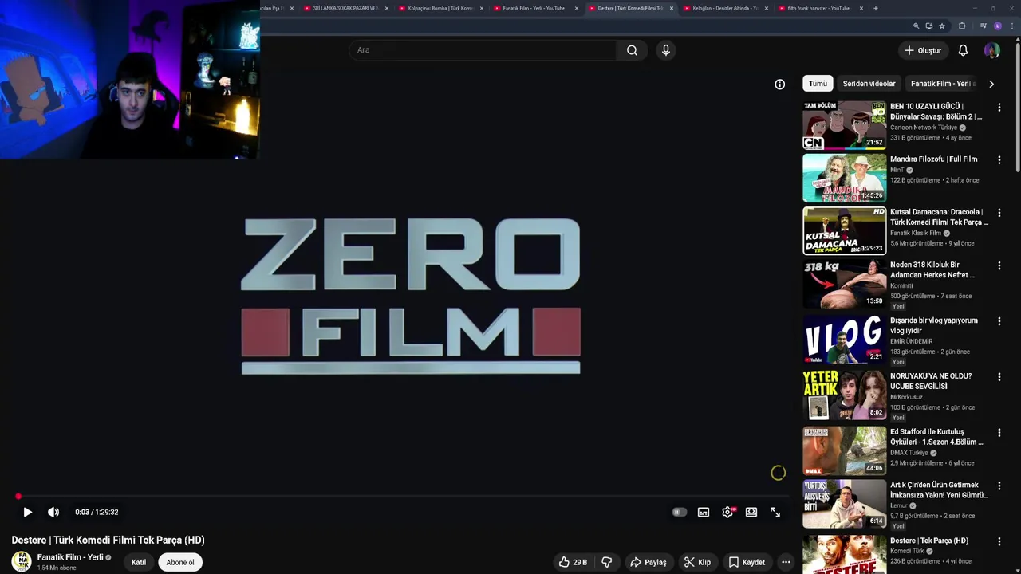Select the Fanatik Film - Yerli chip
Screen dimensions: 1021x574
point(942,84)
